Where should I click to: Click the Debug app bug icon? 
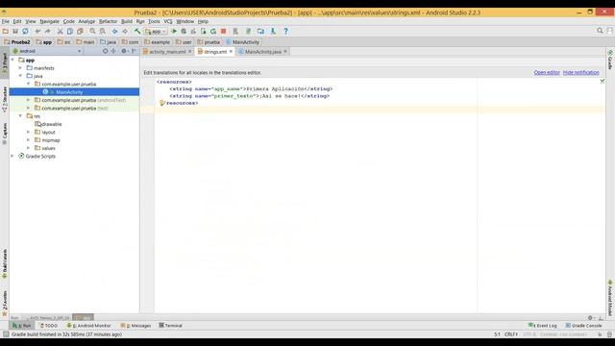point(184,31)
